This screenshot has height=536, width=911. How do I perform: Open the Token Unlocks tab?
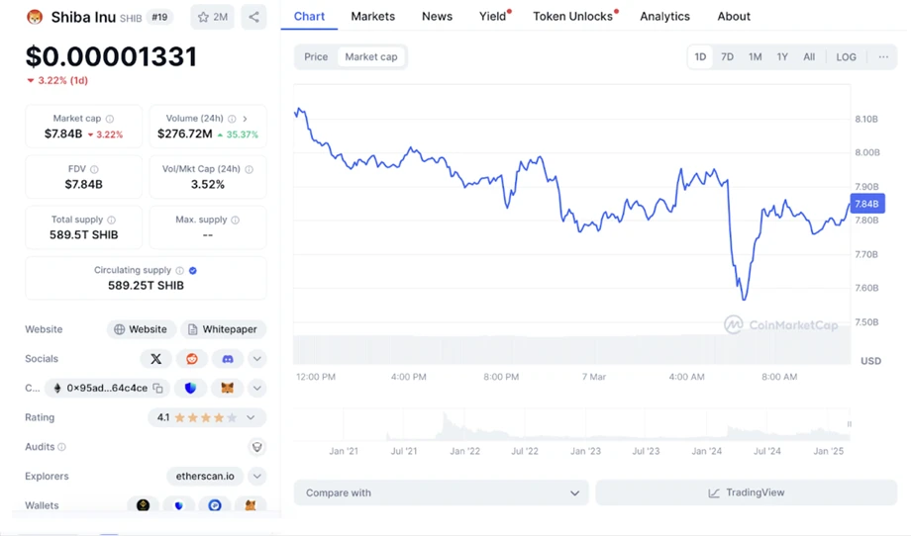pos(572,17)
